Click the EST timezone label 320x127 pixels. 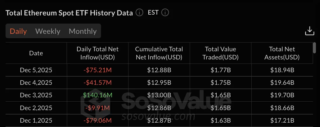tap(153, 13)
